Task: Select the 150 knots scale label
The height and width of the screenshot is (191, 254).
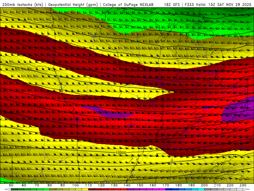Action: click(140, 185)
